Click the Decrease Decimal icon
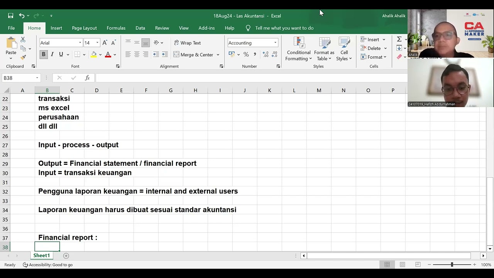The width and height of the screenshot is (494, 278). pyautogui.click(x=275, y=54)
